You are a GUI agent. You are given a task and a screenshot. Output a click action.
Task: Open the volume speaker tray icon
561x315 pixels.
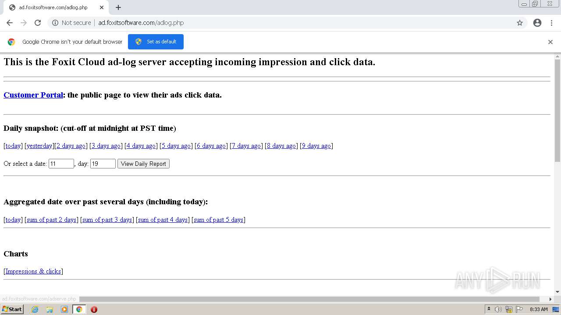click(x=498, y=309)
